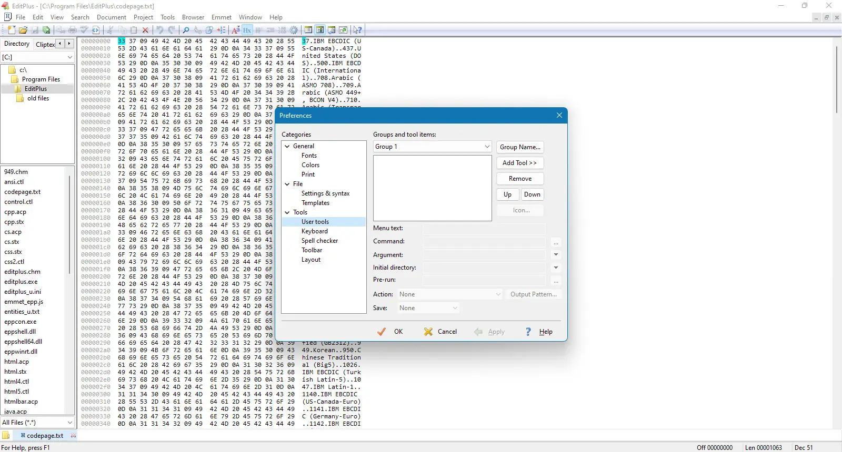Click the Print Preview toolbar icon
Image resolution: width=842 pixels, height=452 pixels.
(61, 30)
